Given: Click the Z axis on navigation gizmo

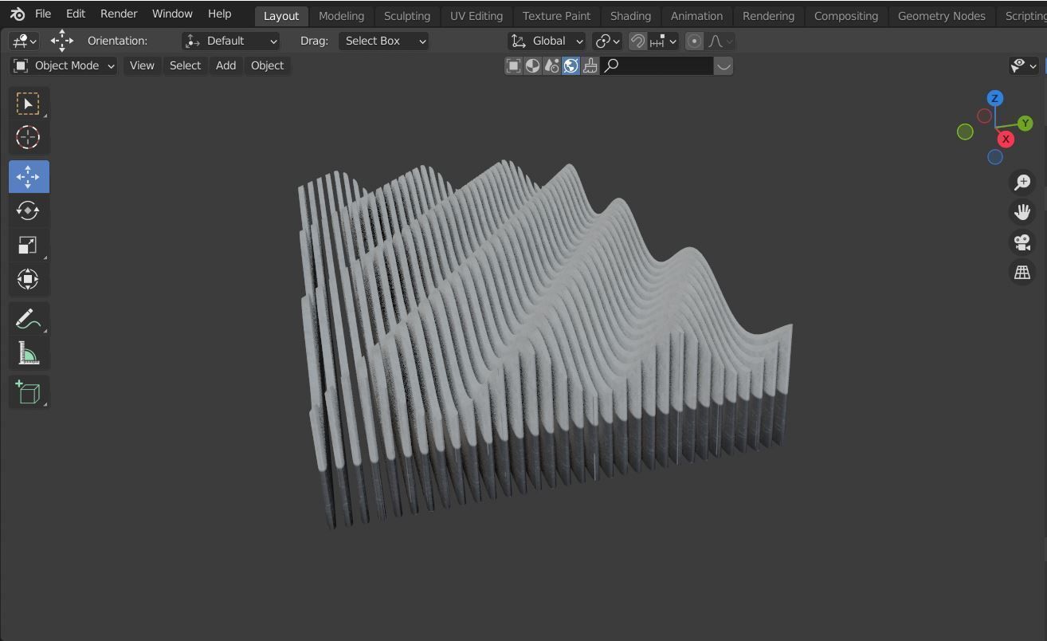Looking at the screenshot, I should 994,98.
